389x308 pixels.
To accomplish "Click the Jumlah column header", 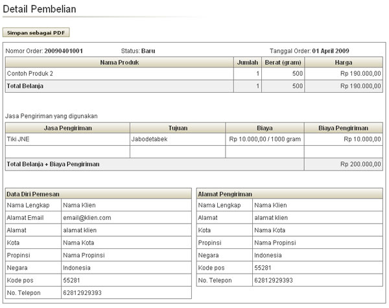I will [x=248, y=63].
